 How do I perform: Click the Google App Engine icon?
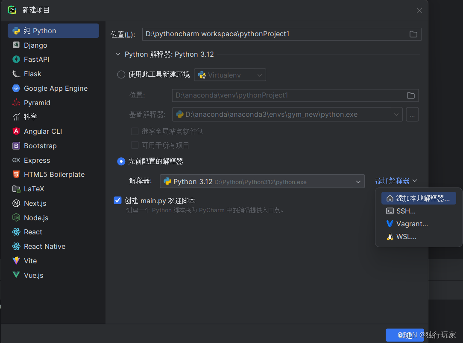(16, 88)
